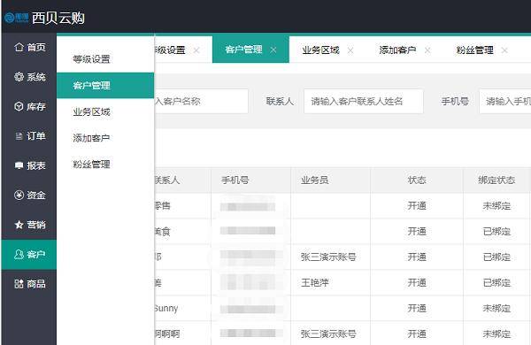531x345 pixels.
Task: Open the 报表 reports icon
Action: (19, 165)
